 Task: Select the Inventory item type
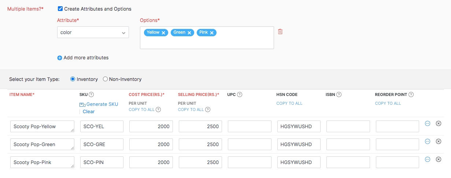pyautogui.click(x=73, y=79)
